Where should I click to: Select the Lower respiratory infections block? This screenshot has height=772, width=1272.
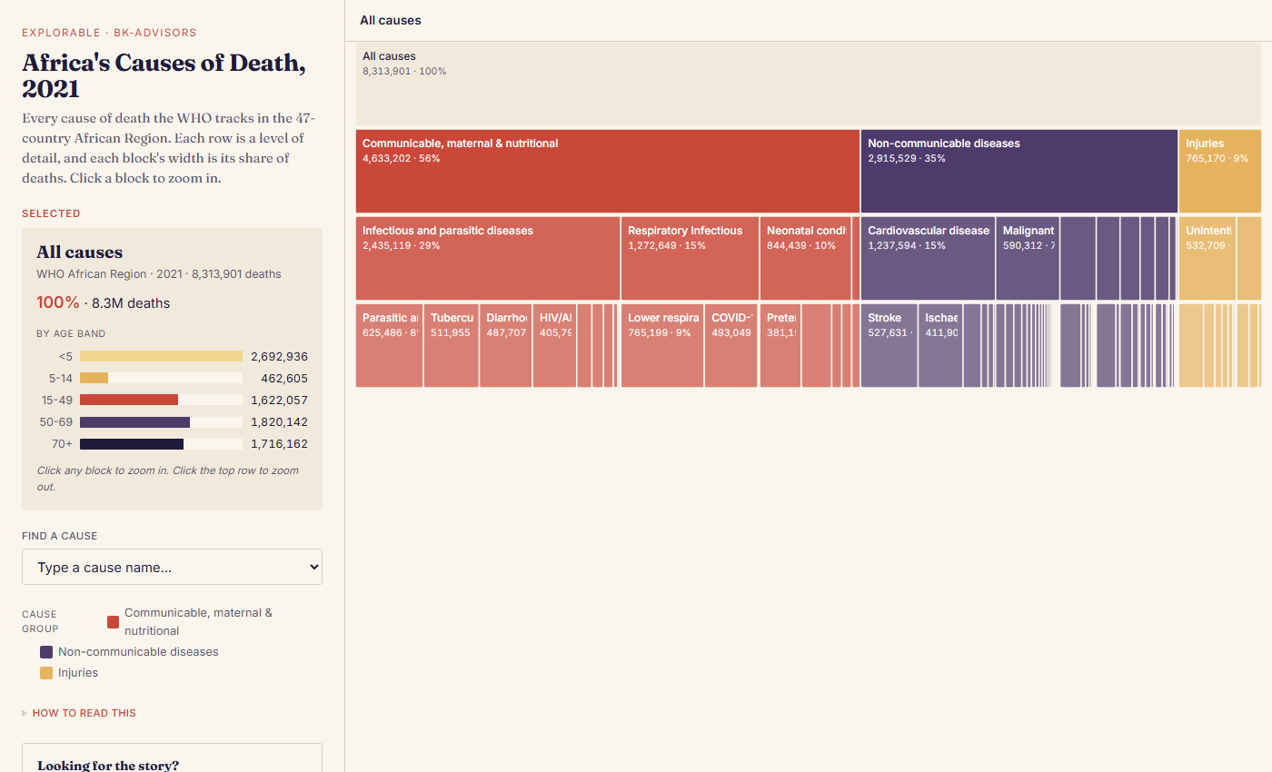click(662, 345)
